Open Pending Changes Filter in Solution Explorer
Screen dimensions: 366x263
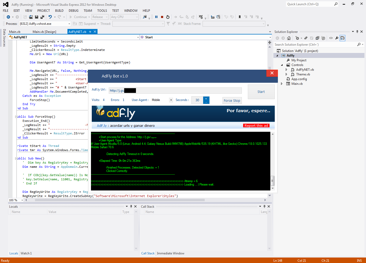coord(297,38)
